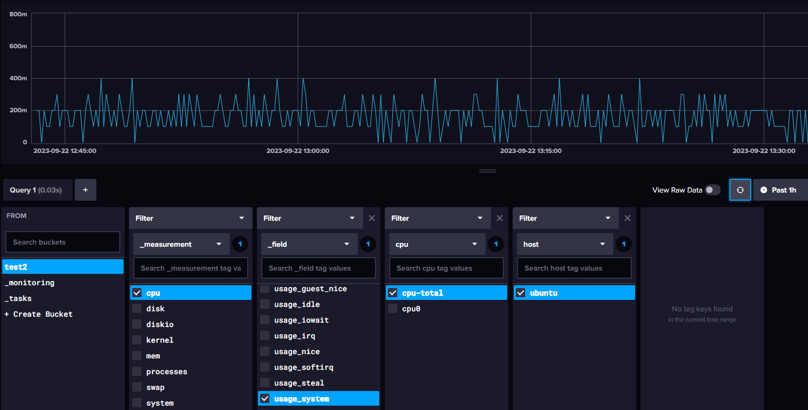
Task: Check the diskio measurement checkbox
Action: point(137,324)
